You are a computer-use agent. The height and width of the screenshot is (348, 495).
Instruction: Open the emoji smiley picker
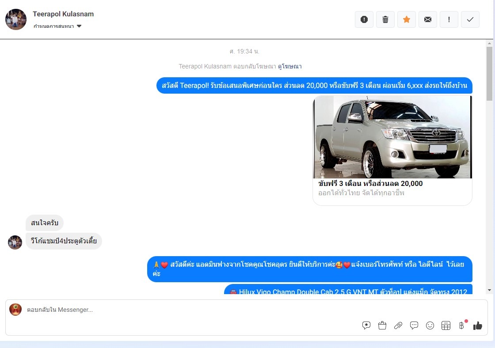(x=430, y=325)
